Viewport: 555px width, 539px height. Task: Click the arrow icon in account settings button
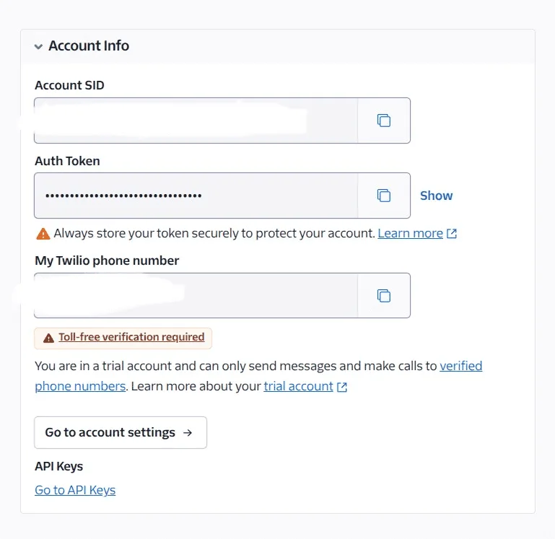tap(188, 432)
